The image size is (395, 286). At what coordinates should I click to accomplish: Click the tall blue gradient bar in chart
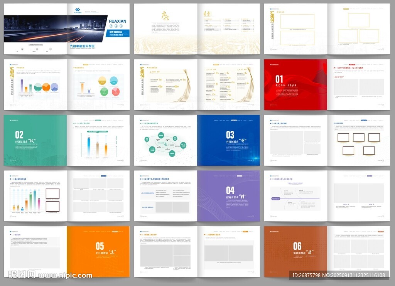(89, 147)
